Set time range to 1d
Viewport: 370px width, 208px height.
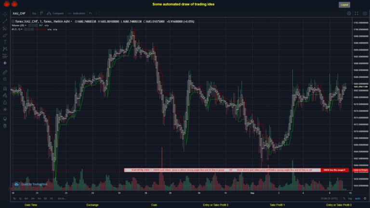[51, 198]
